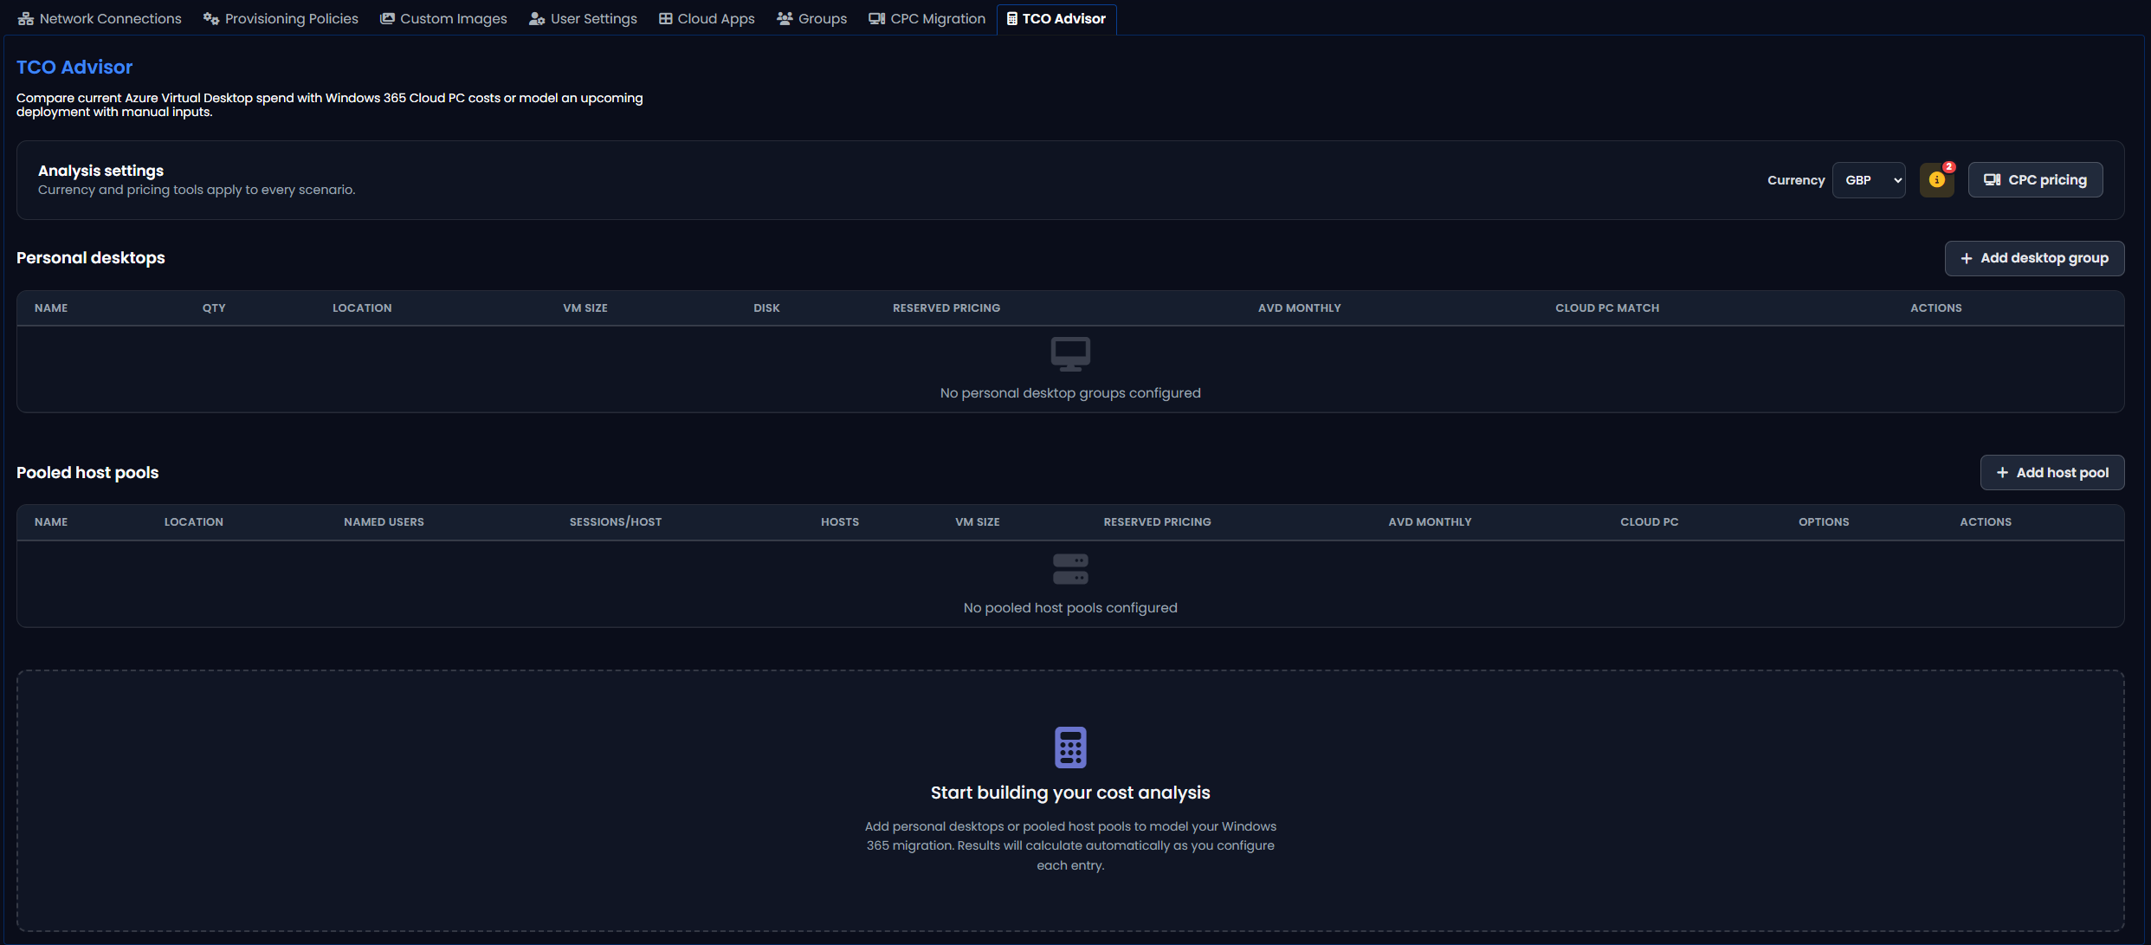This screenshot has width=2151, height=945.
Task: Click the VM Size header in Personal desktops
Action: point(585,308)
